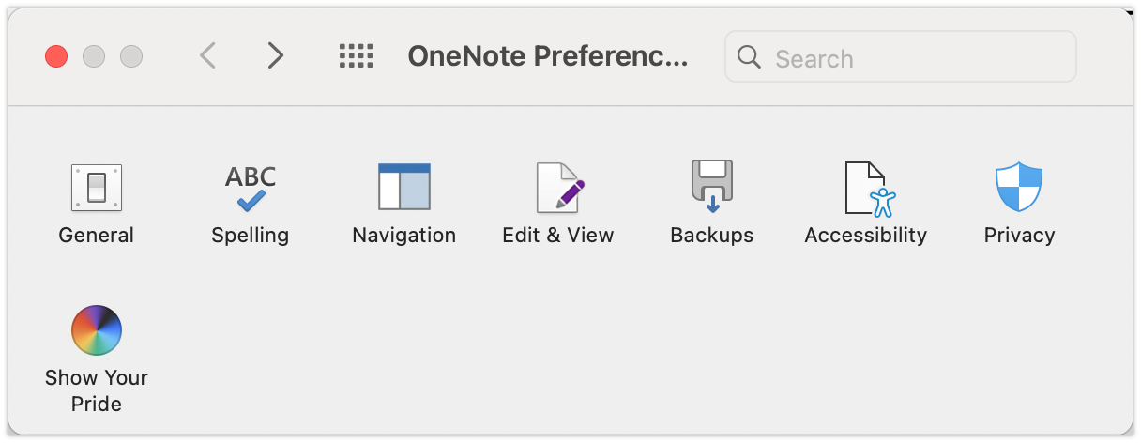Close the preferences window with red button
Image resolution: width=1141 pixels, height=443 pixels.
56,56
